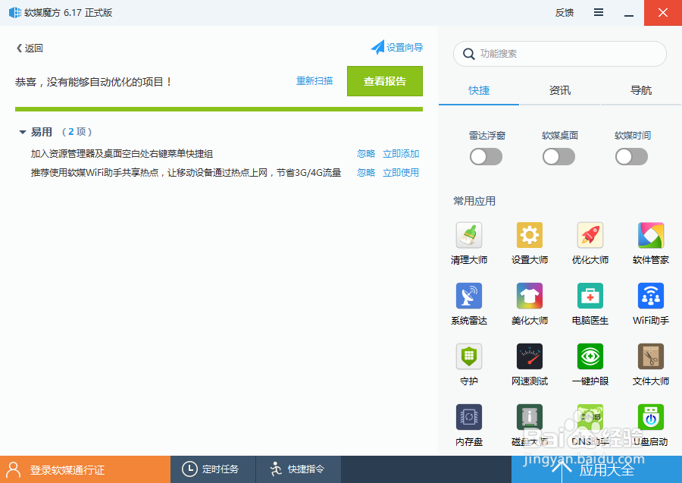Screen dimensions: 682x483
Task: Open 应用大全 at bottom right
Action: coord(597,469)
